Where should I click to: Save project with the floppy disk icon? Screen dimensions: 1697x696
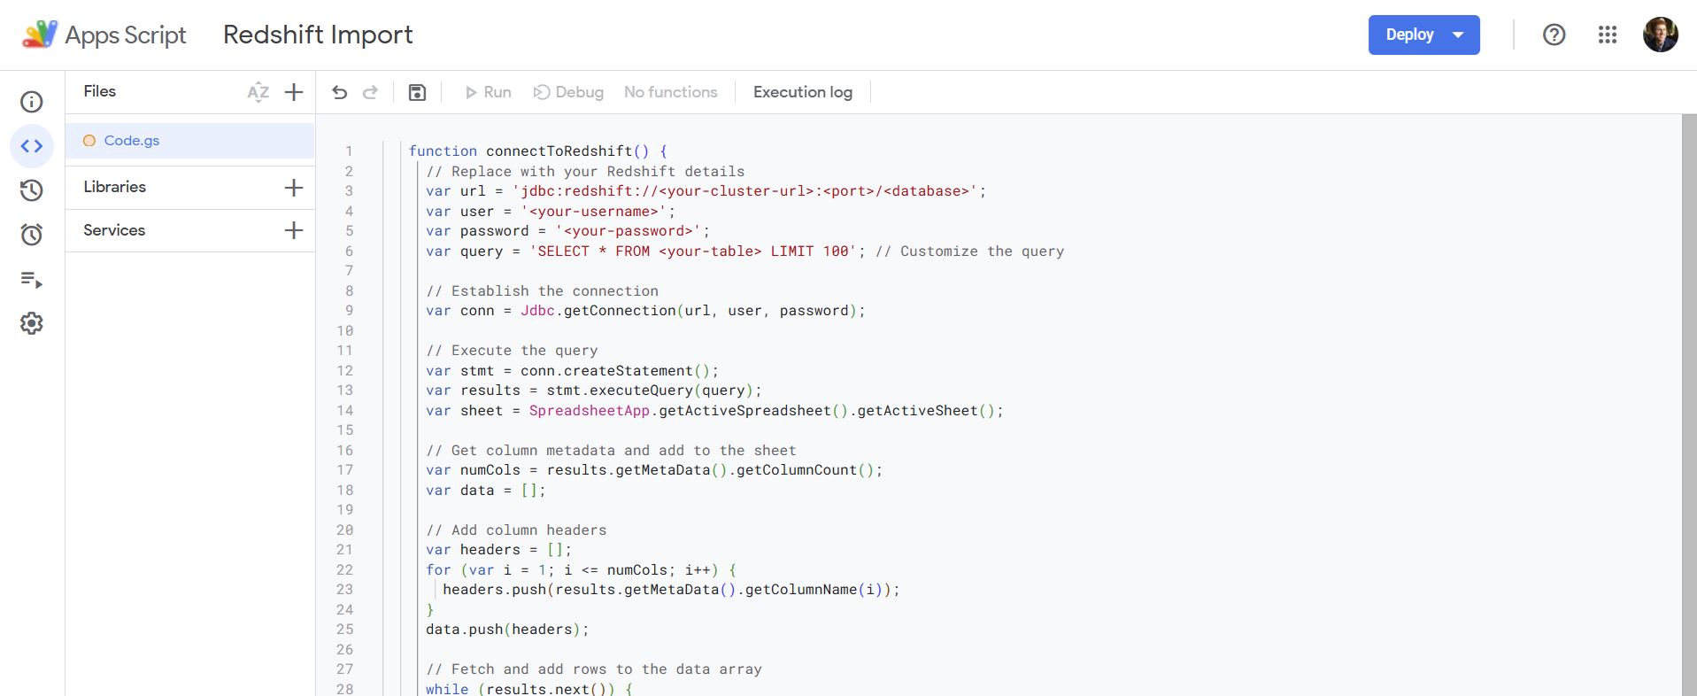[x=417, y=92]
